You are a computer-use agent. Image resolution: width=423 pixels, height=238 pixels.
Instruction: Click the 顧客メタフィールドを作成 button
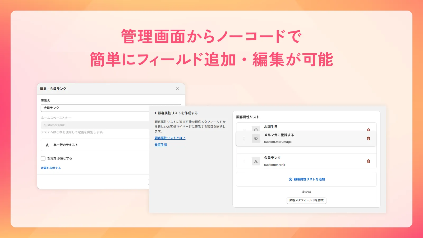306,200
